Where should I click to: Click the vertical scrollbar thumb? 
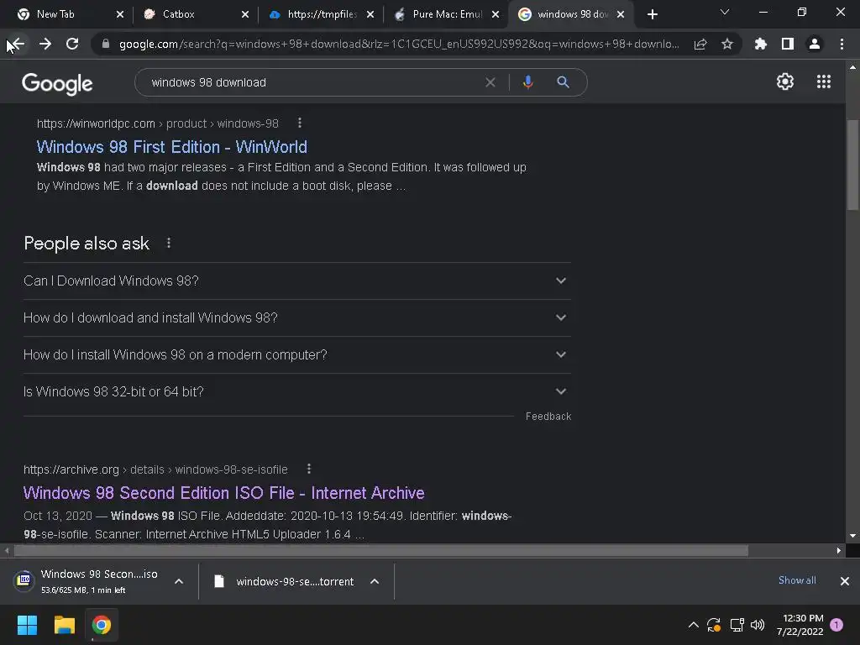pyautogui.click(x=852, y=165)
